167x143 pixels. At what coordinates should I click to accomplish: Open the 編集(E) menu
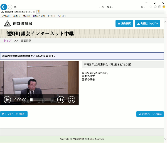[x=17, y=16]
